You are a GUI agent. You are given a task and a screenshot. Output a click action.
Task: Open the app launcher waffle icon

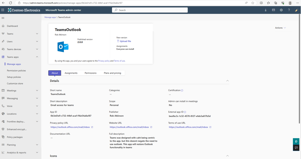(x=3, y=10)
